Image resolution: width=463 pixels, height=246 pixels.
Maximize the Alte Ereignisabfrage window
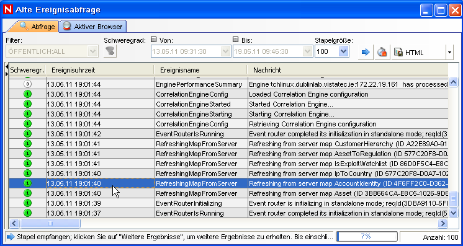tap(441, 11)
